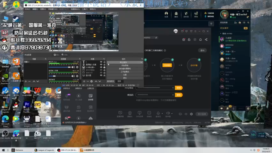Toggle visibility of S12峡谷第一 image source
This screenshot has height=153, width=272.
pyautogui.click(x=101, y=67)
